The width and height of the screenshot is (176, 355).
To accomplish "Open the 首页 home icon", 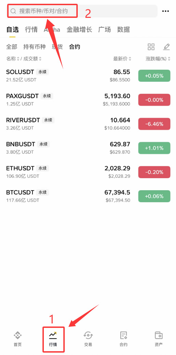I will pyautogui.click(x=17, y=335).
